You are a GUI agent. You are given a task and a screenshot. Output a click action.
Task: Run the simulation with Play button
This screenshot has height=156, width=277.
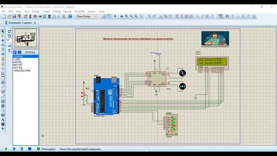6,149
